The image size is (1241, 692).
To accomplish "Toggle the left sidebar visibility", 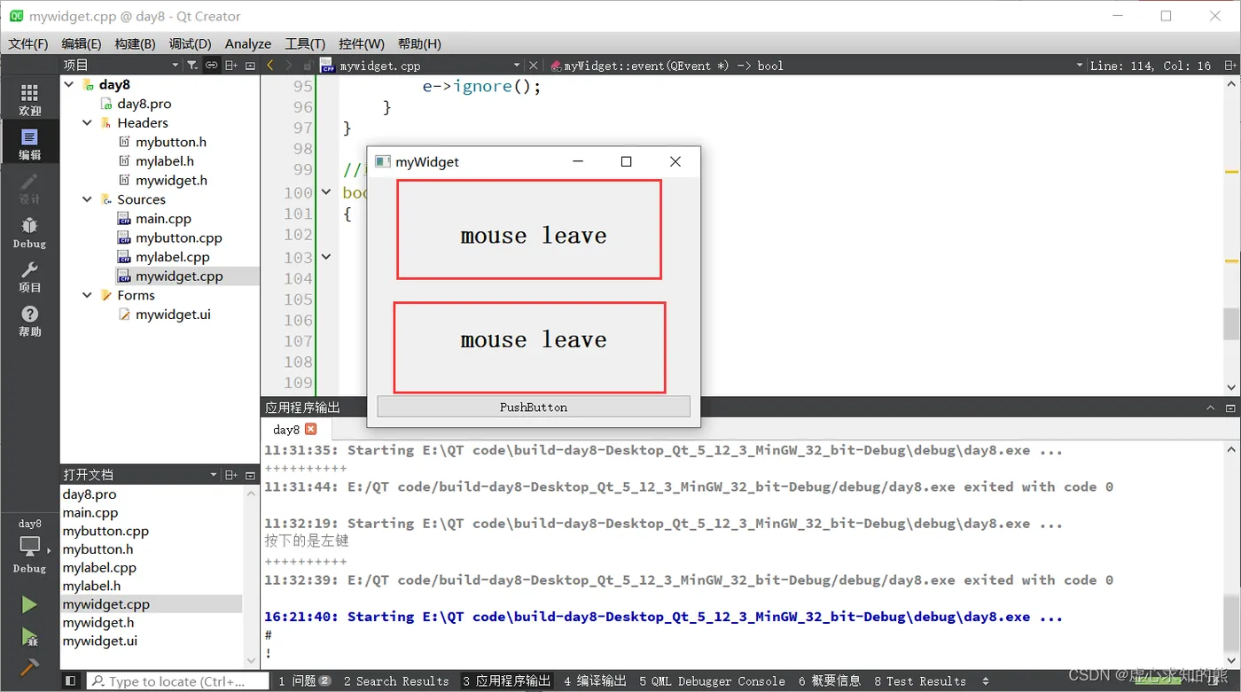I will [71, 680].
